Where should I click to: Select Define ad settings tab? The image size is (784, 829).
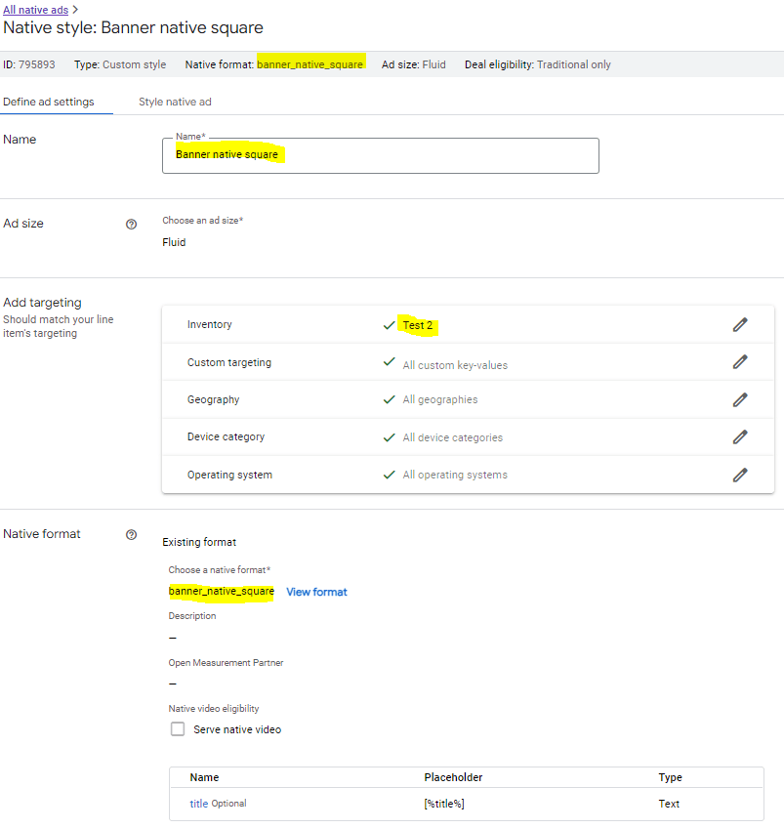click(x=49, y=103)
